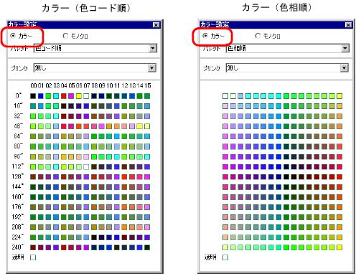
Task: Choose the swatch at row 208, column 08
Action: [94, 227]
